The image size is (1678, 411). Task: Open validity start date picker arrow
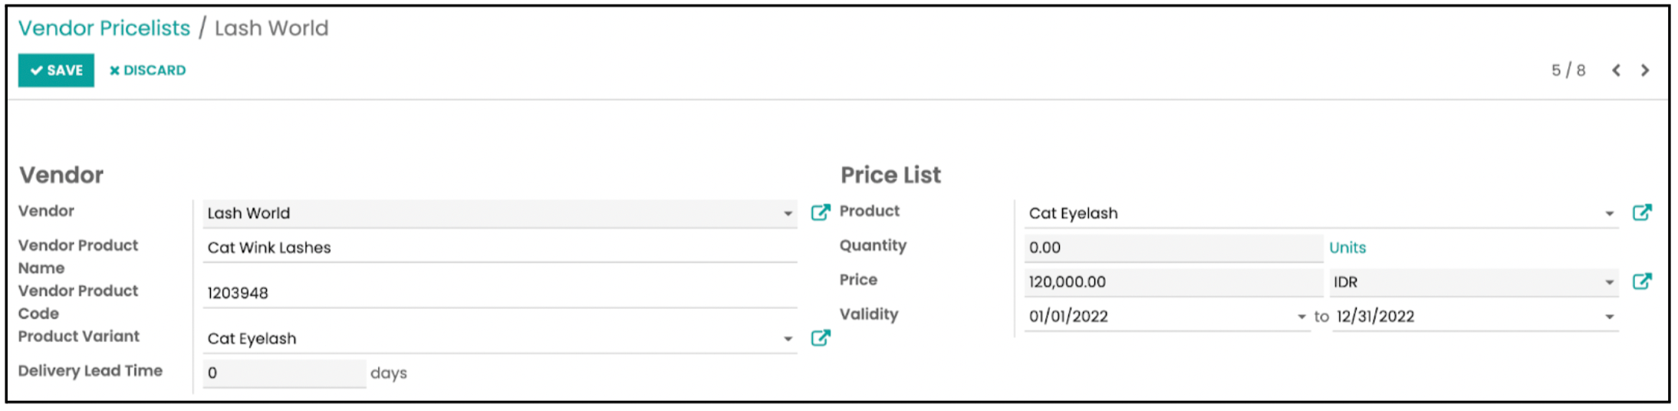pyautogui.click(x=1301, y=317)
